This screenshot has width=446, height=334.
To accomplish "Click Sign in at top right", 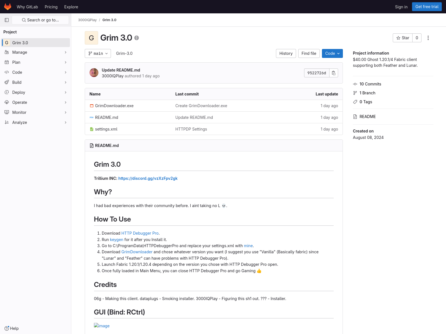I will click(x=401, y=7).
